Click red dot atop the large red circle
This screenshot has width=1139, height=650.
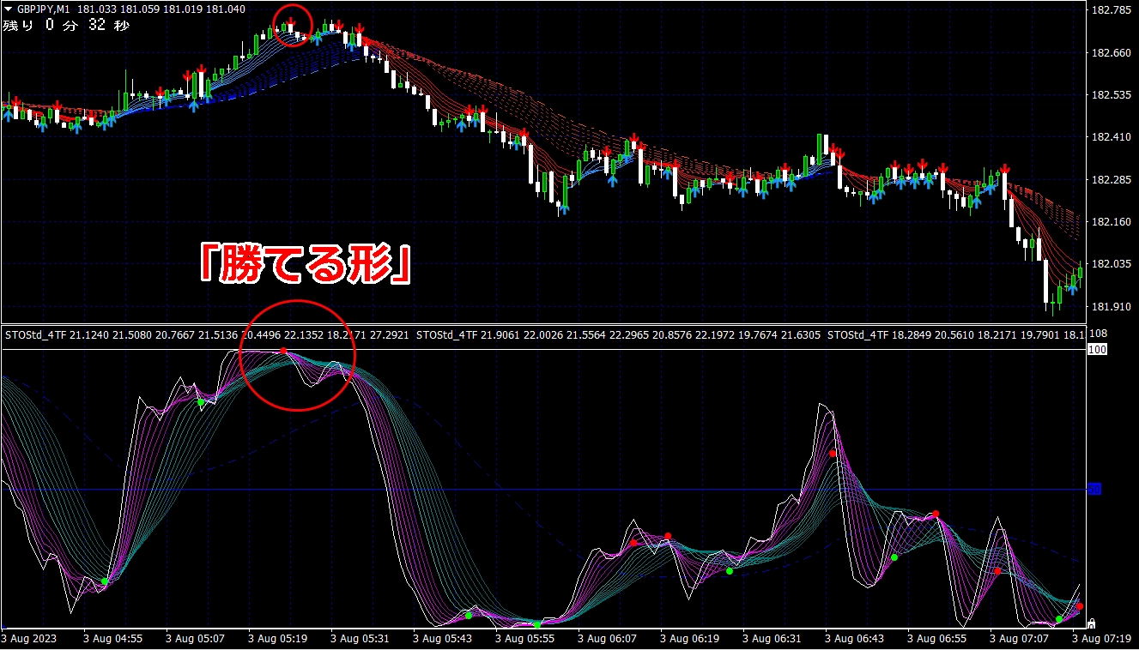coord(283,351)
